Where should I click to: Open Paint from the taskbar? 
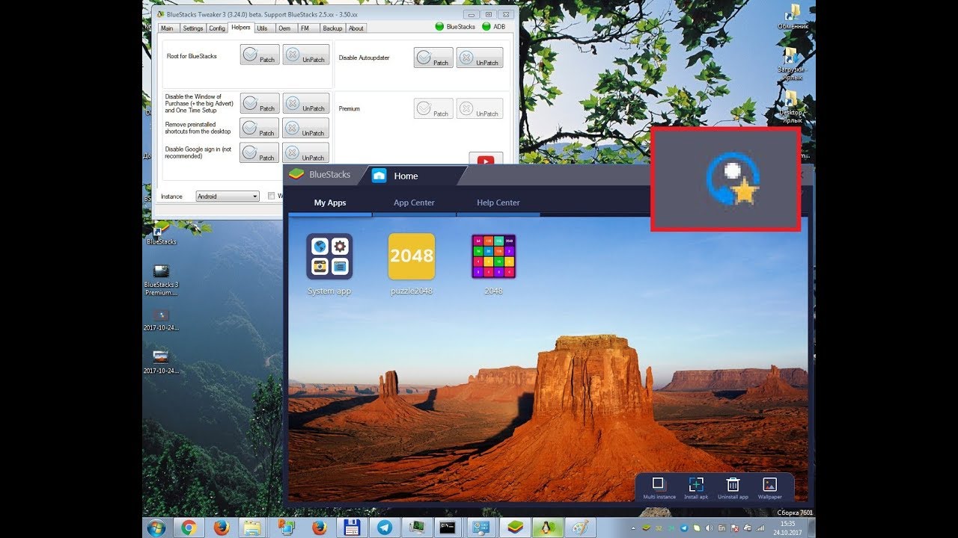[580, 528]
